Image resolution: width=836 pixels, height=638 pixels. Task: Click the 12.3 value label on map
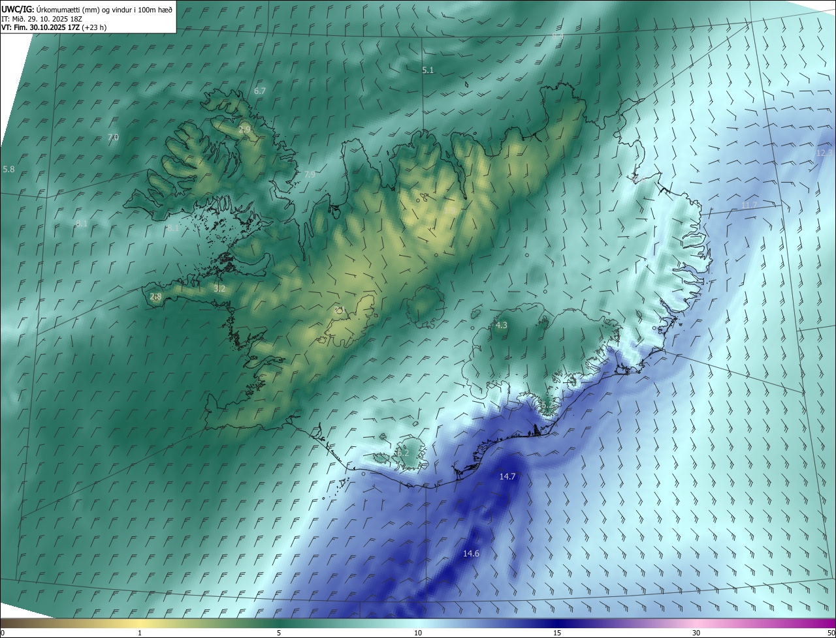[824, 153]
